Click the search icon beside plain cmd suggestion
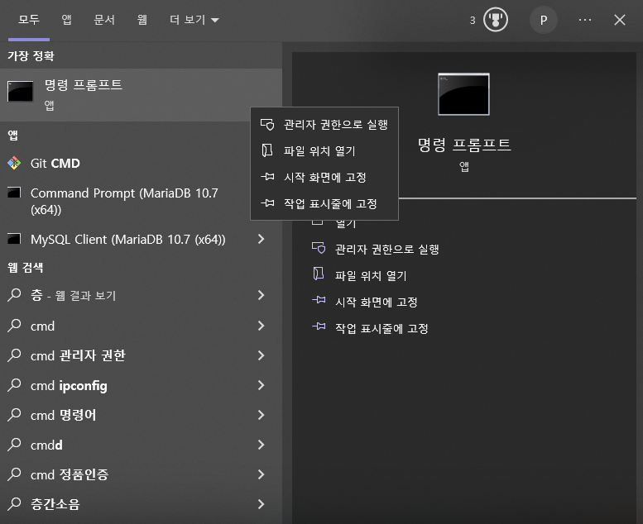 (x=14, y=326)
